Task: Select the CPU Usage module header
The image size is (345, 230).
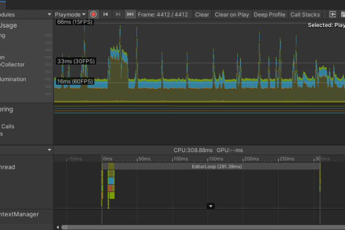Action: pyautogui.click(x=8, y=25)
